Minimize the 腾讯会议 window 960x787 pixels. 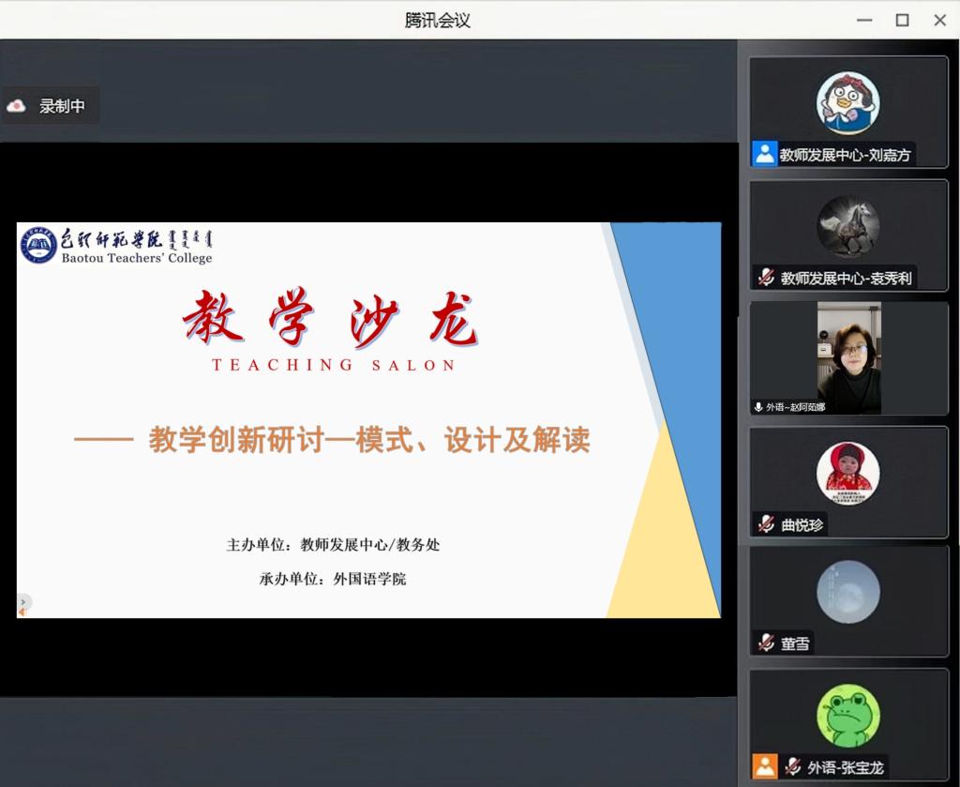click(864, 20)
